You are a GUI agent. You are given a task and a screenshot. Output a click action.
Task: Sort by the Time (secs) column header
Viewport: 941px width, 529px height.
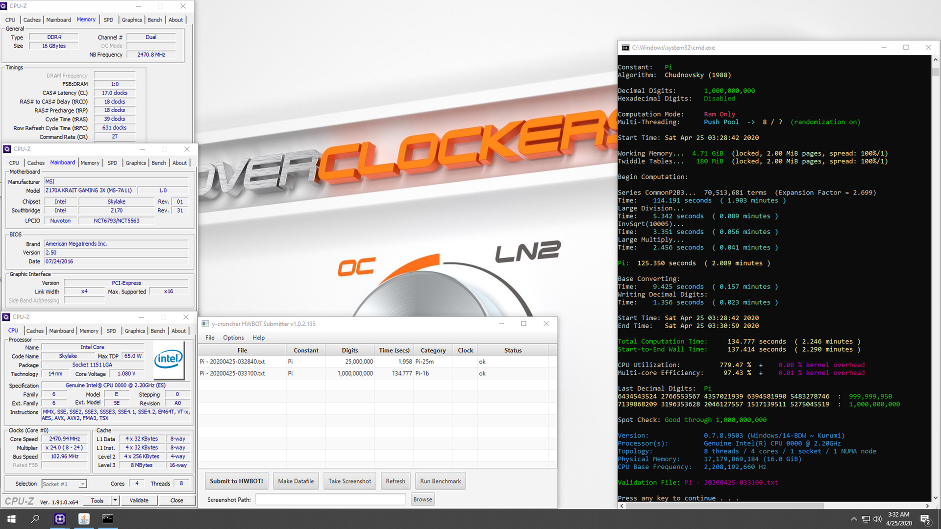394,350
